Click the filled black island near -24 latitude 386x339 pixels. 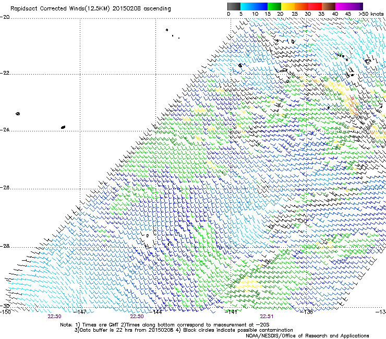63,127
